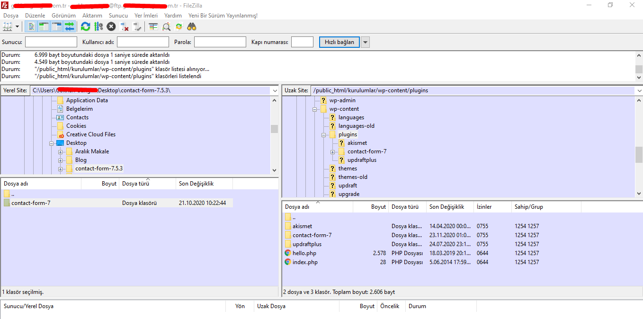Screen dimensions: 643x319
Task: Open the Yer İmleri menu
Action: [x=146, y=16]
